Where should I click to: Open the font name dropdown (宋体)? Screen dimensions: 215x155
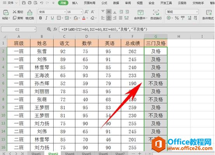click(x=65, y=12)
